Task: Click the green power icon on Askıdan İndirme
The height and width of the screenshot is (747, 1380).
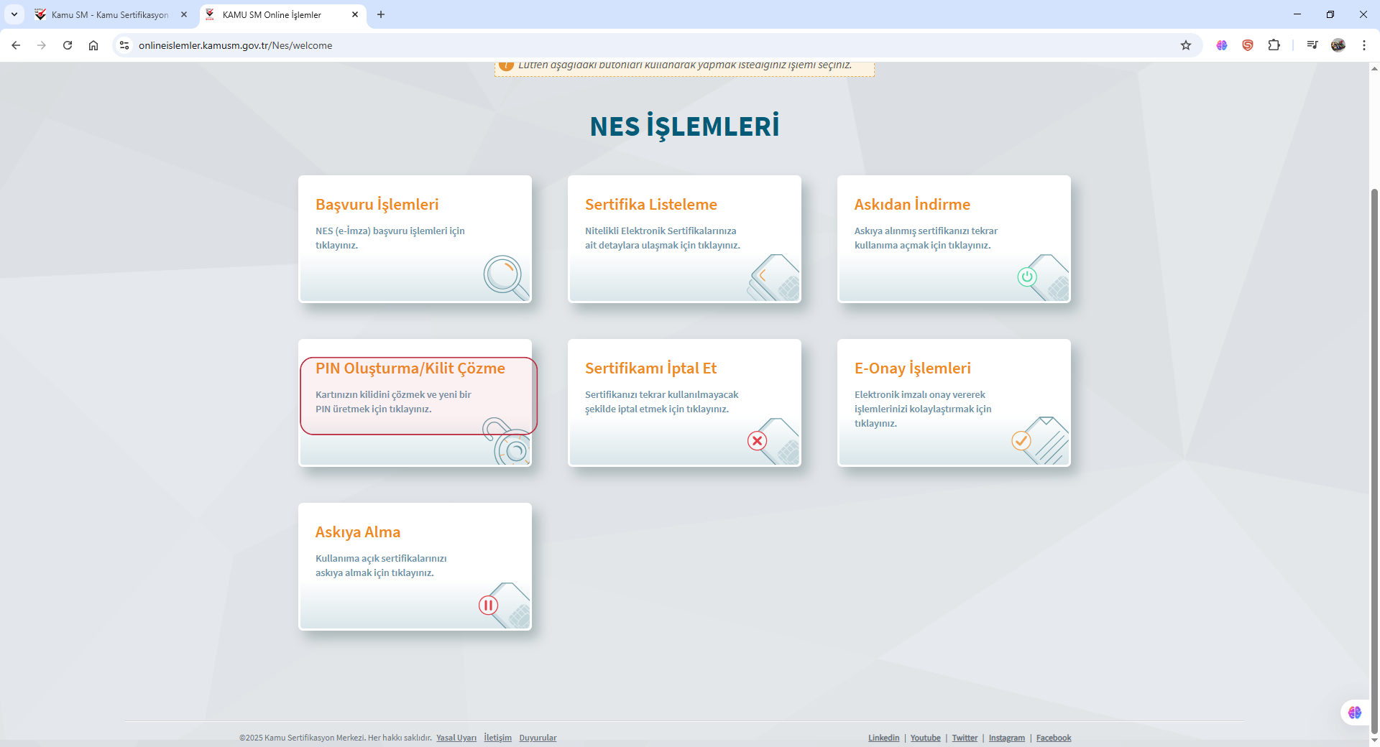Action: [x=1027, y=277]
